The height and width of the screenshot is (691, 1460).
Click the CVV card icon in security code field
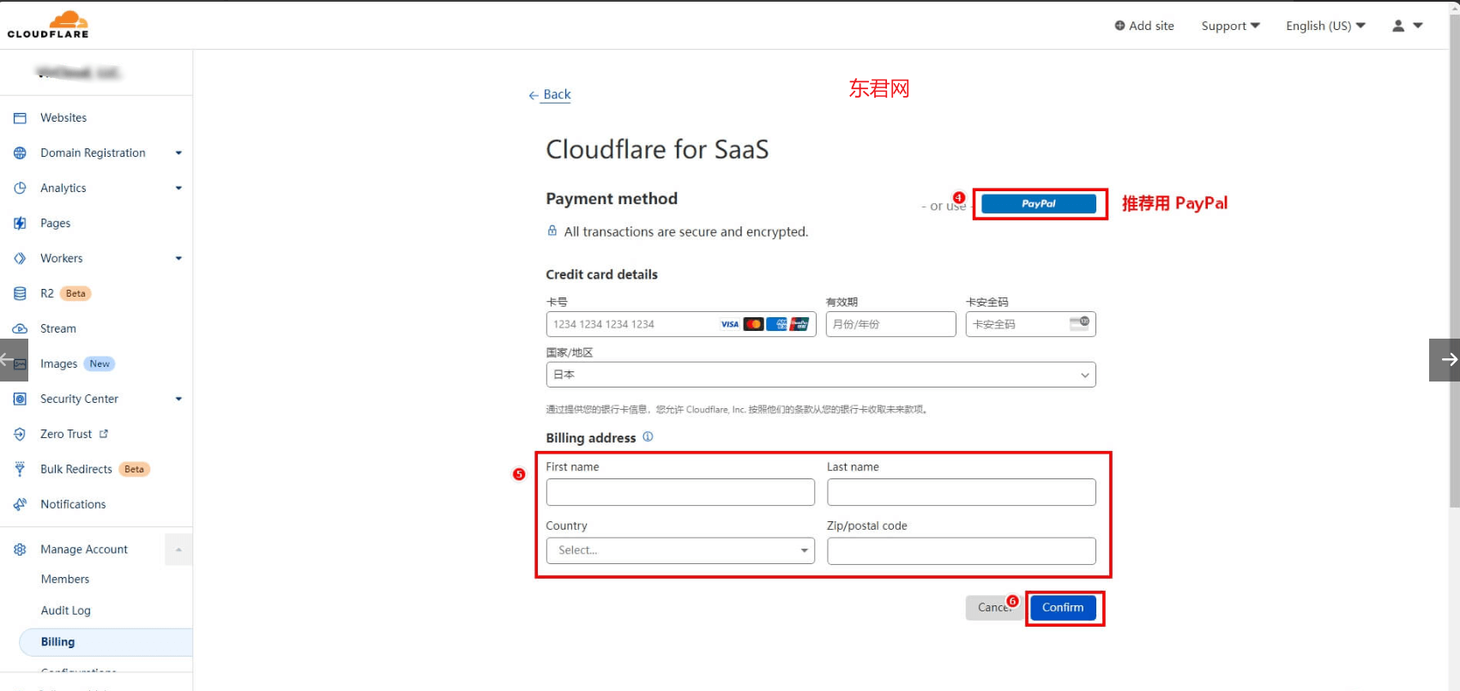click(x=1079, y=323)
